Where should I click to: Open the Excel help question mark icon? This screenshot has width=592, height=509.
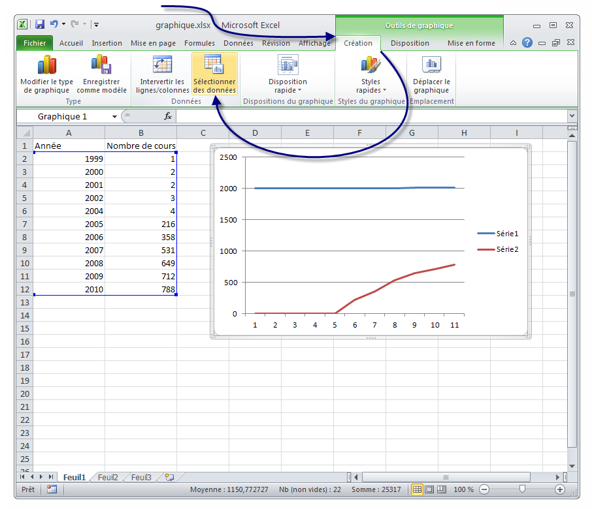click(x=527, y=43)
